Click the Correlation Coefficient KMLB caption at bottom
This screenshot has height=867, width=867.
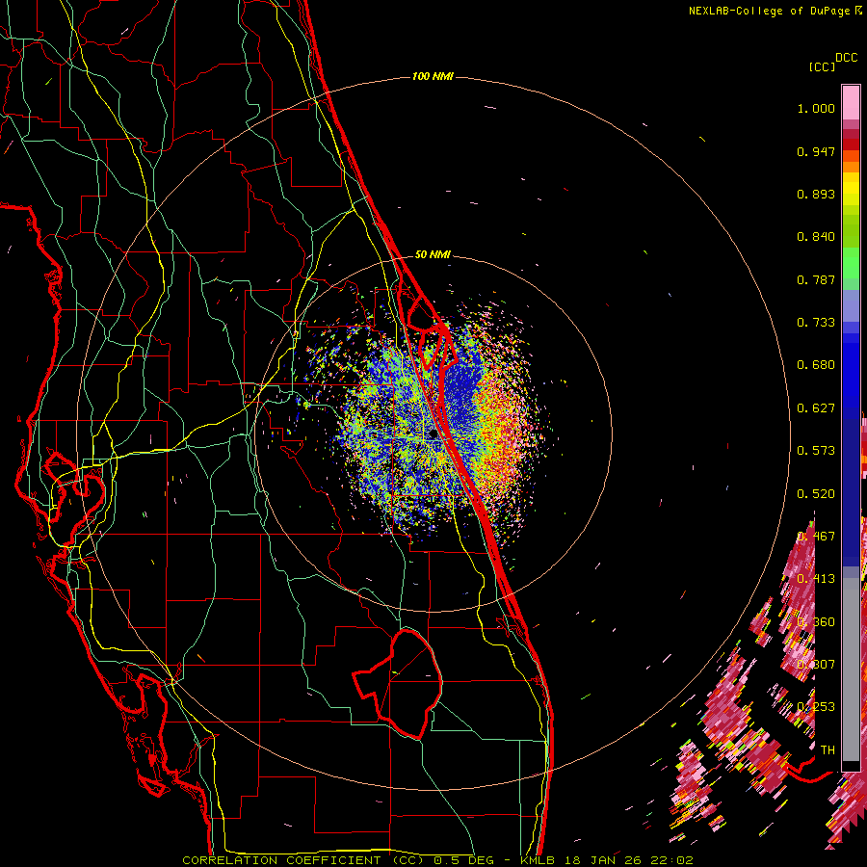(437, 860)
